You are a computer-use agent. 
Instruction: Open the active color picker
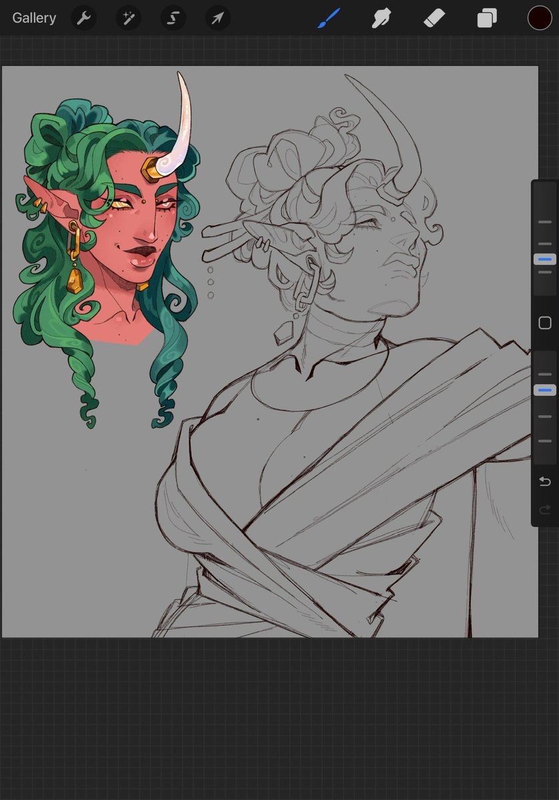[x=540, y=18]
